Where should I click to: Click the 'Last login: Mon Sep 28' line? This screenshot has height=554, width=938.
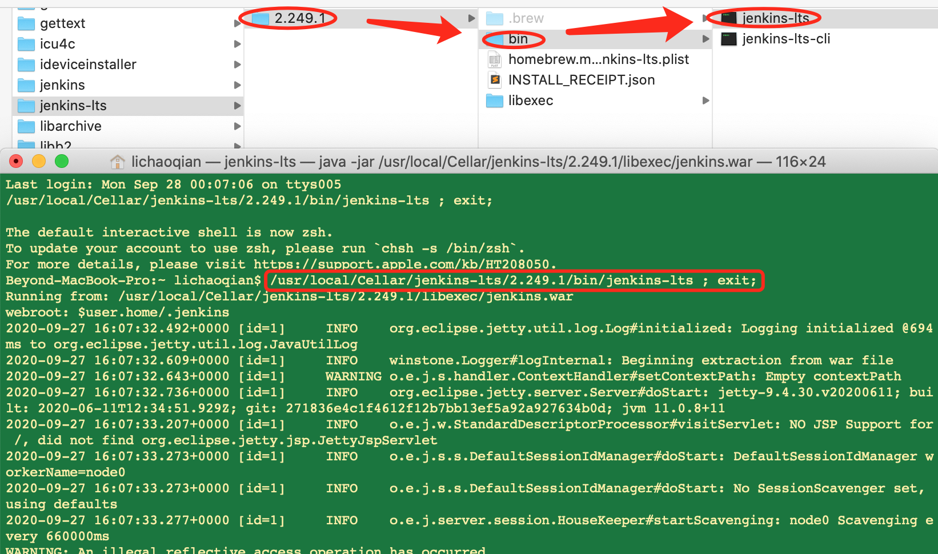[174, 184]
